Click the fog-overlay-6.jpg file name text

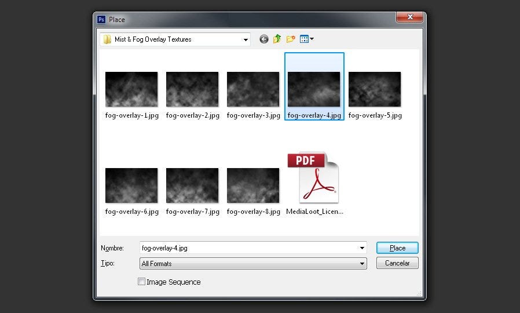pyautogui.click(x=131, y=212)
